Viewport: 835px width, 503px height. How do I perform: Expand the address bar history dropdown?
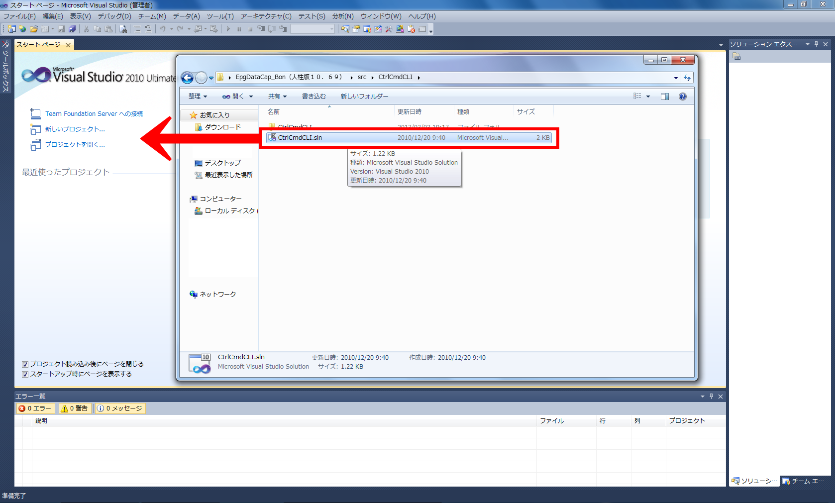tap(676, 78)
